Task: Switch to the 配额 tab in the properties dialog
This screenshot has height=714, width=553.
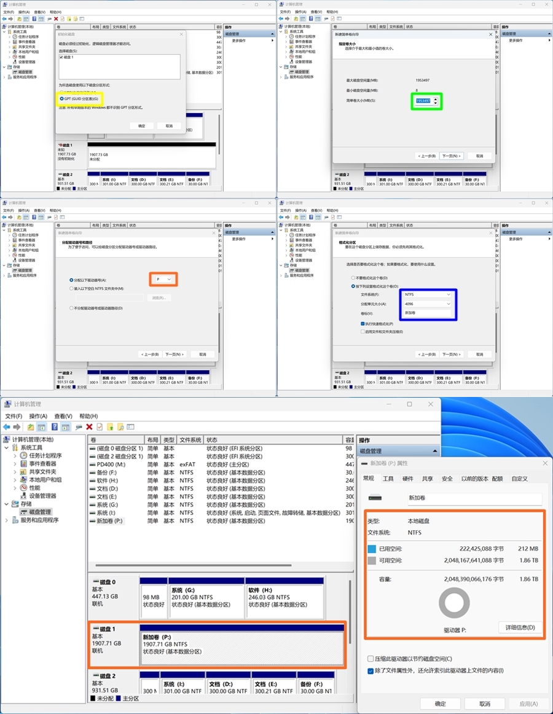Action: (498, 479)
